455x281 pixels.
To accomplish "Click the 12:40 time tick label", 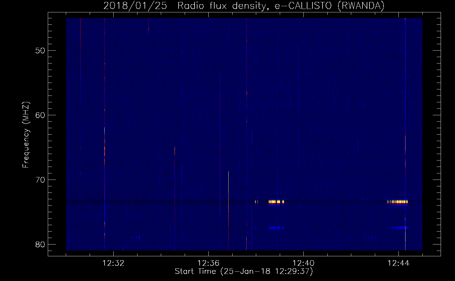I will pos(303,263).
